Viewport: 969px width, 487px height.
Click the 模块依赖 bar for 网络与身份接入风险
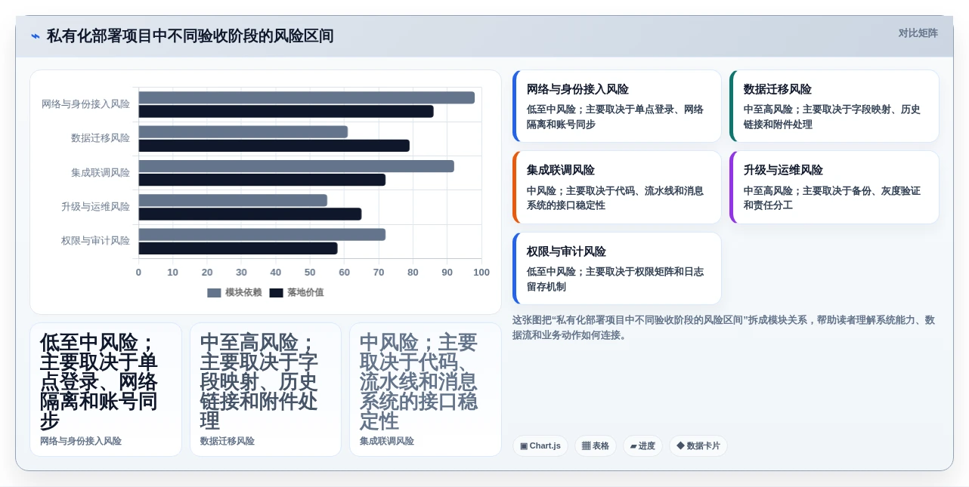(307, 97)
